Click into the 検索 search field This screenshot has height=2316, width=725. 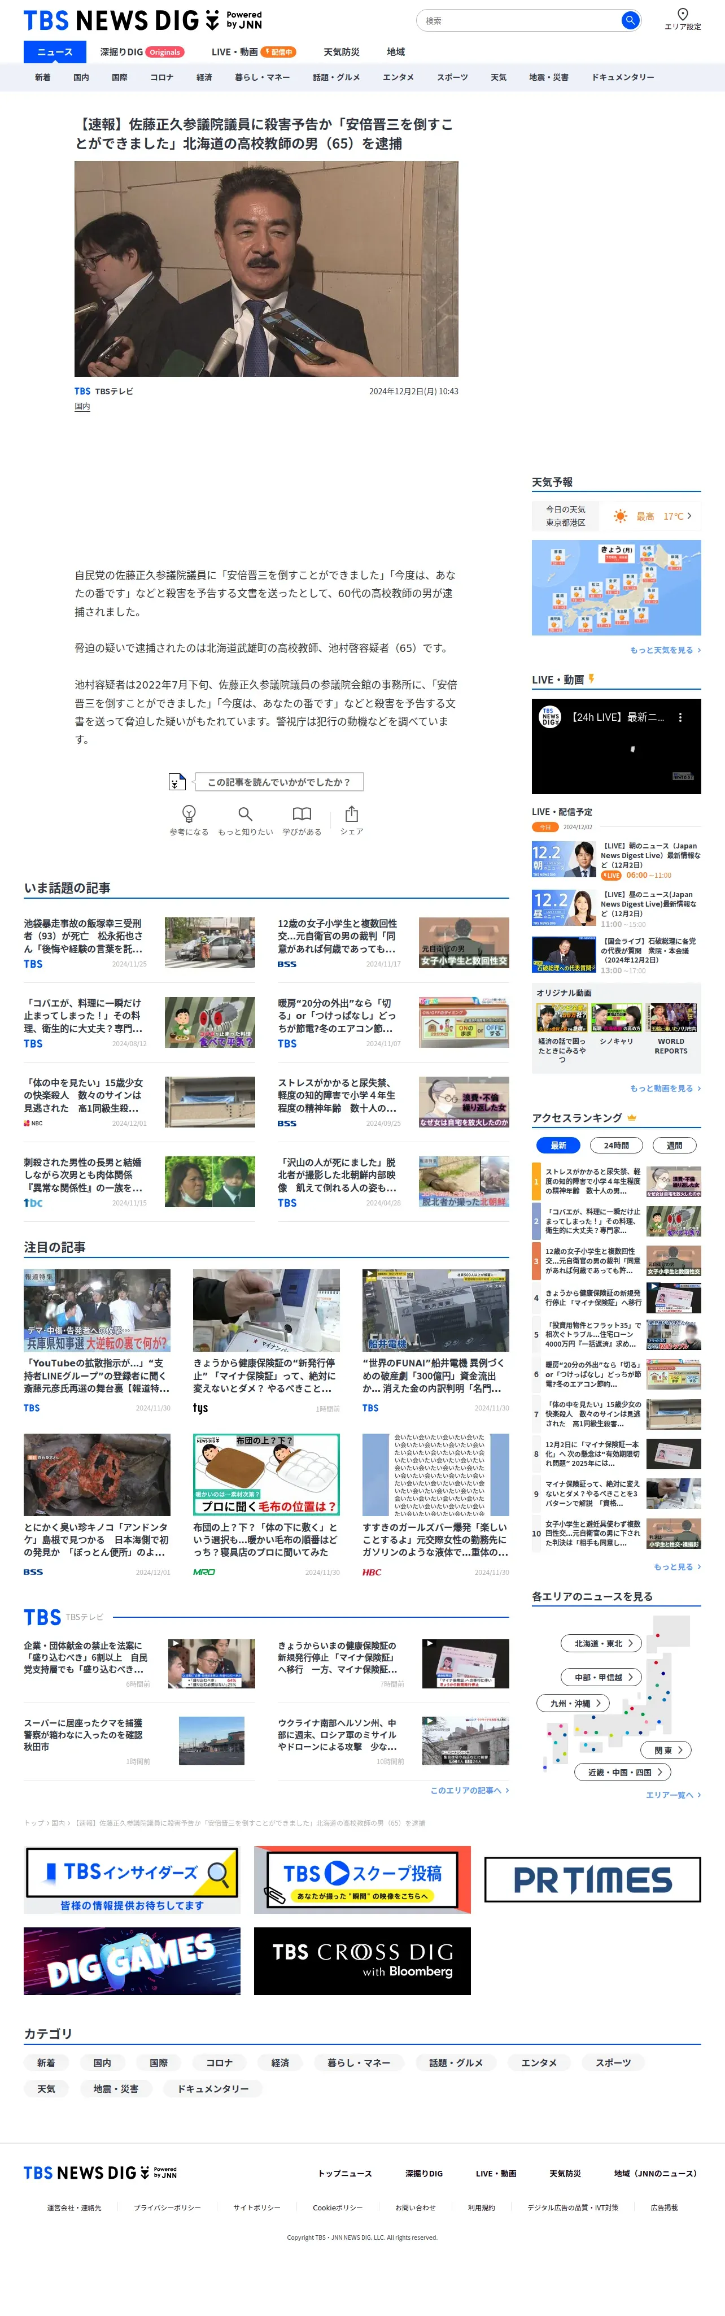coord(519,20)
